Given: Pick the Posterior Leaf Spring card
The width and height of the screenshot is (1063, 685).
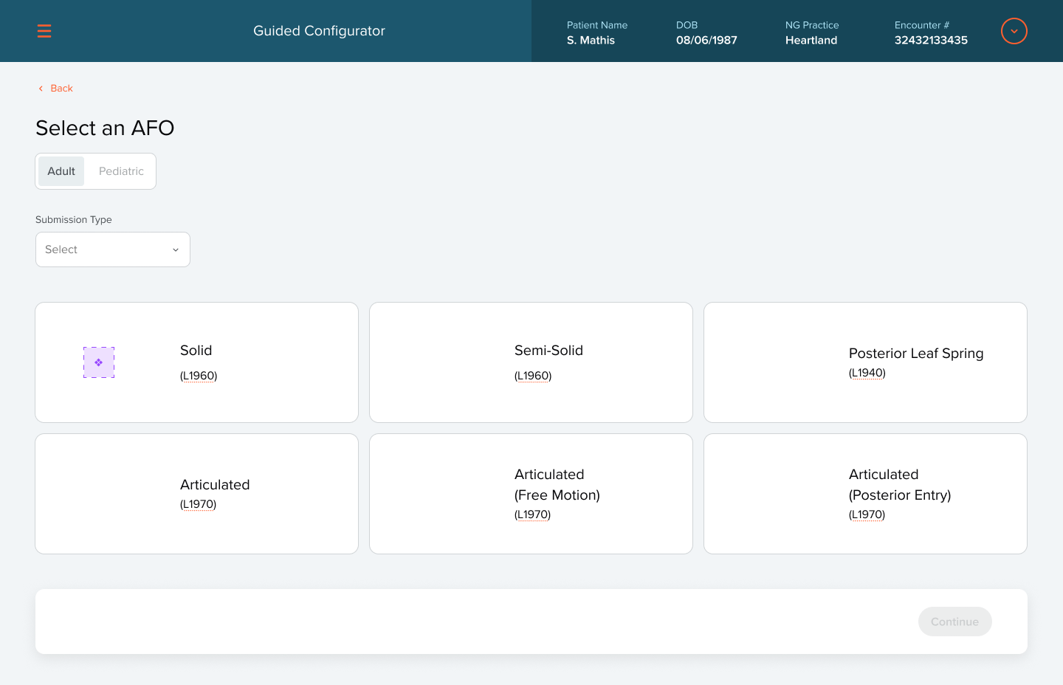Looking at the screenshot, I should click(x=865, y=362).
